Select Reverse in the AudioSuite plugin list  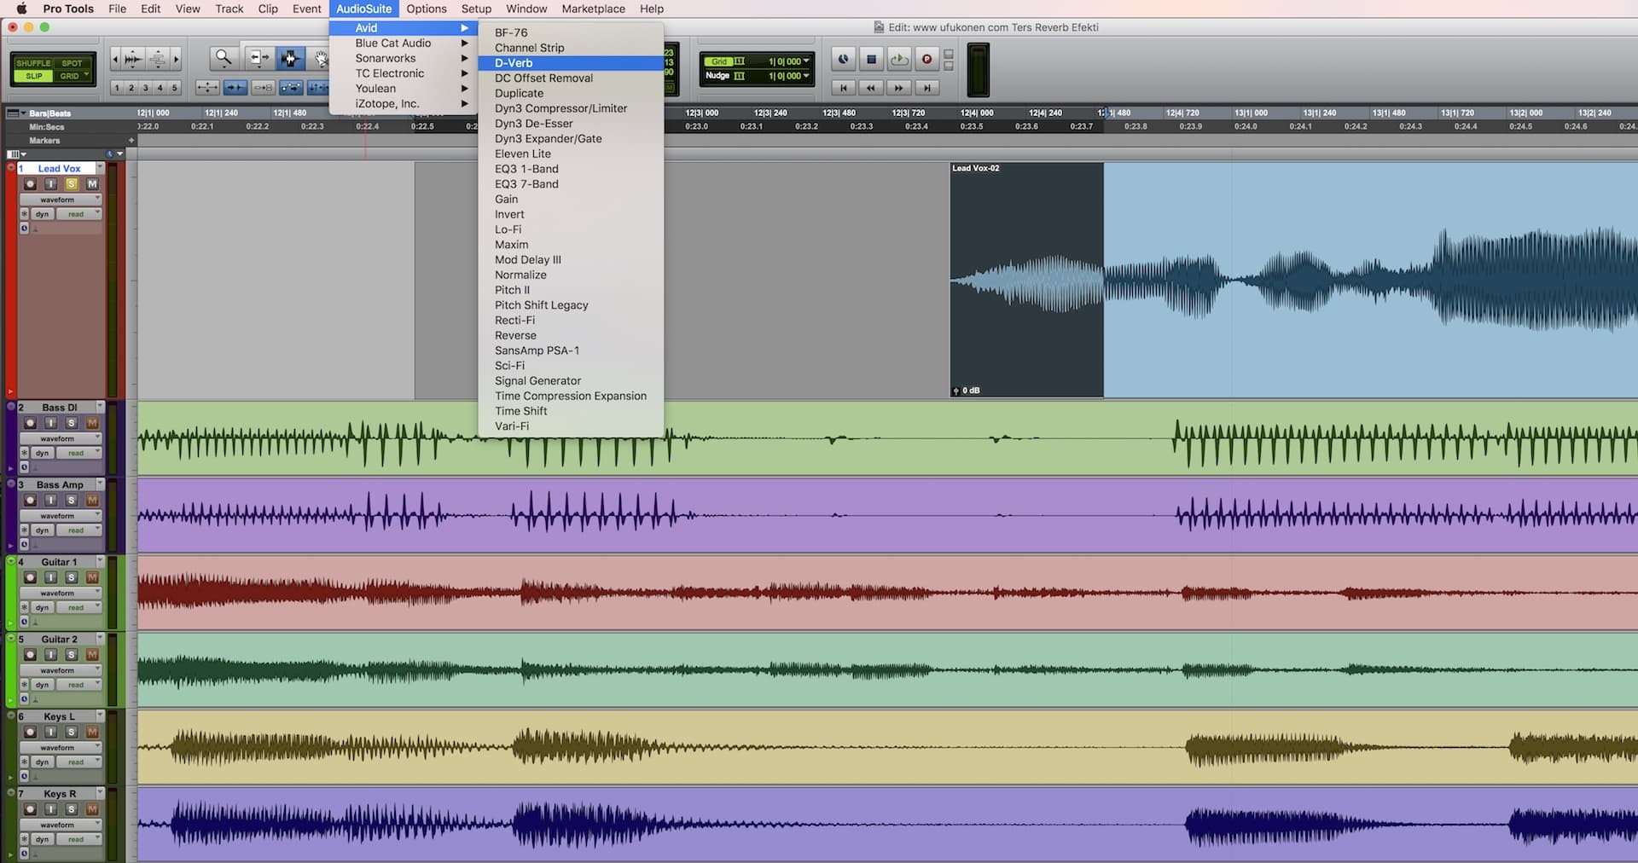pyautogui.click(x=515, y=335)
